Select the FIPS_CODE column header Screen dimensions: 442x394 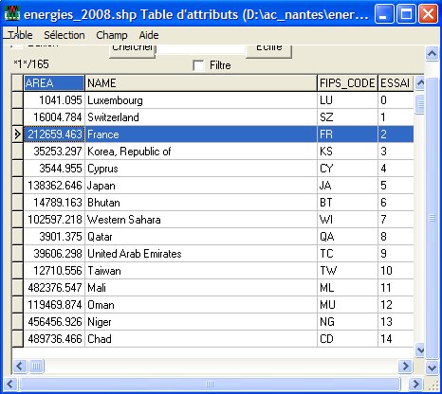coord(347,83)
